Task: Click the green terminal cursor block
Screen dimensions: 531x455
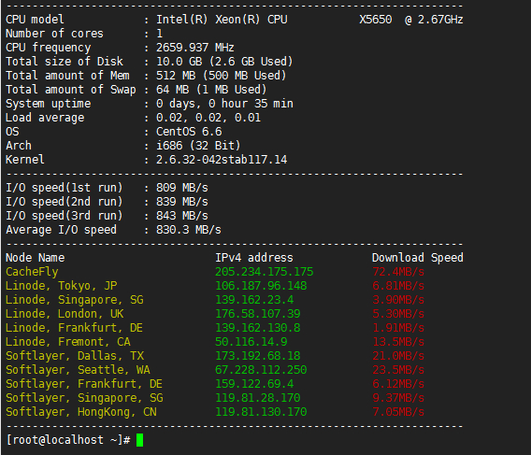Action: tap(139, 440)
